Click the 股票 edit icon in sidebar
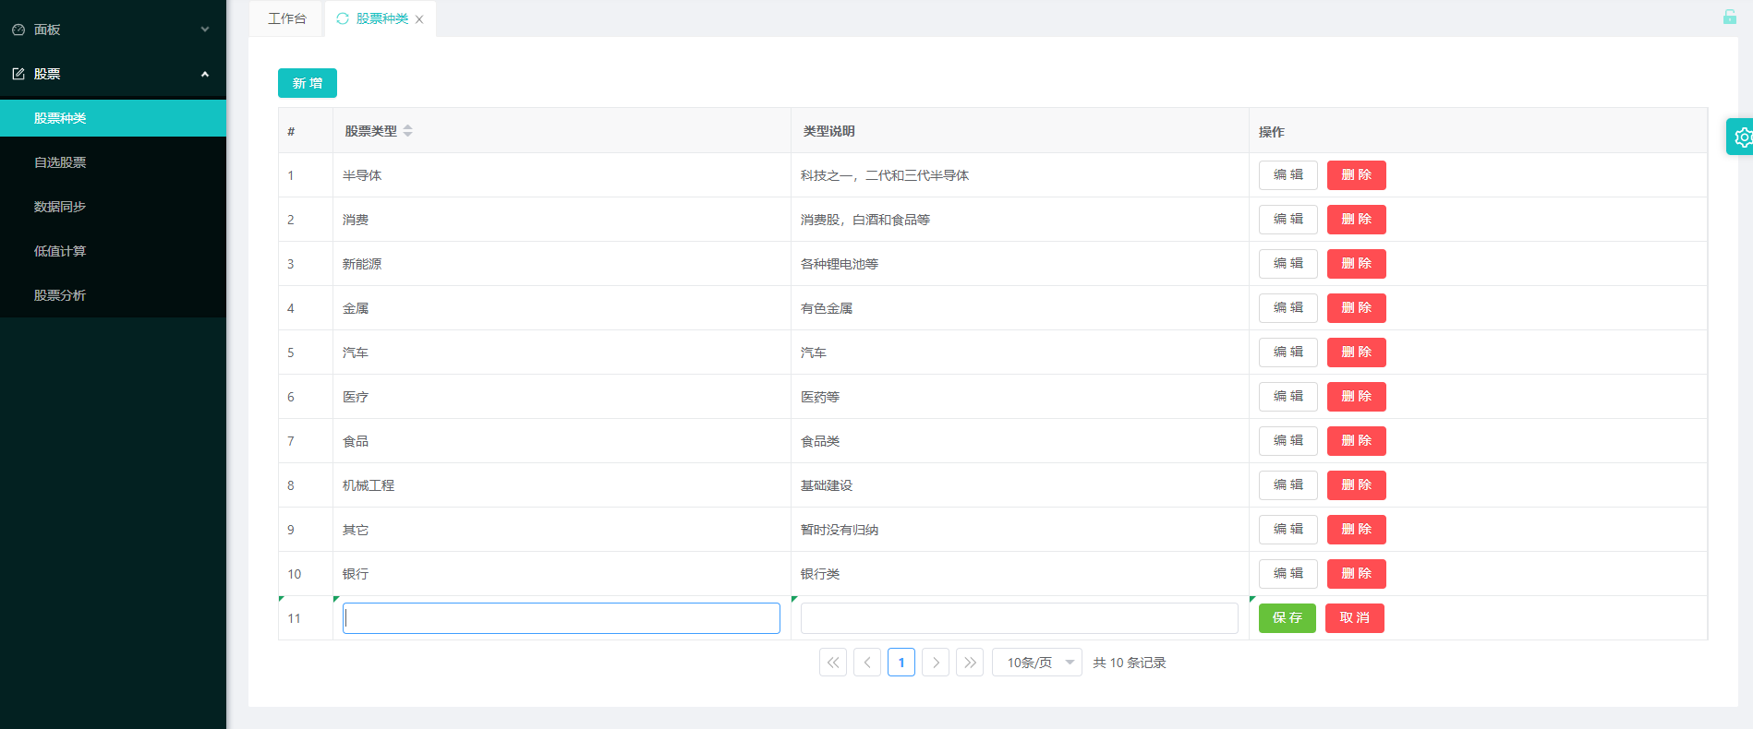The width and height of the screenshot is (1753, 729). 18,74
